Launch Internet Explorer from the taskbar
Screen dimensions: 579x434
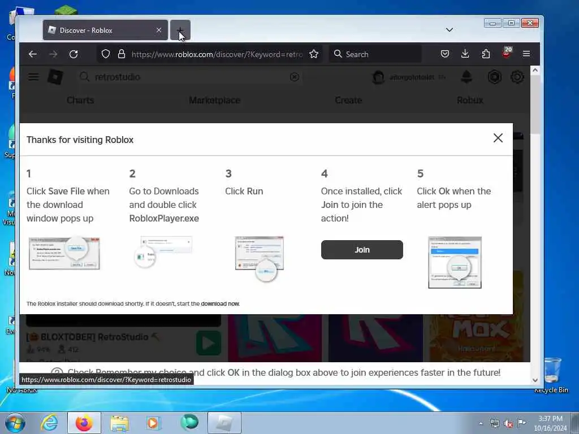point(50,423)
